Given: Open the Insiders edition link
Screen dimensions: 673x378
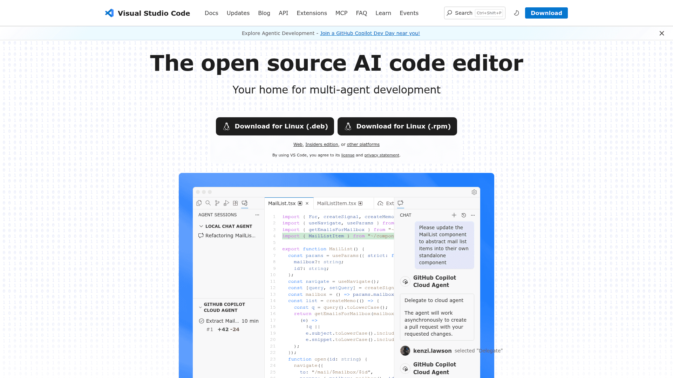Looking at the screenshot, I should [x=321, y=145].
